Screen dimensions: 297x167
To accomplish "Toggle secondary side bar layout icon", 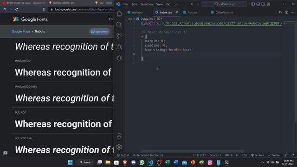I will point(263,4).
